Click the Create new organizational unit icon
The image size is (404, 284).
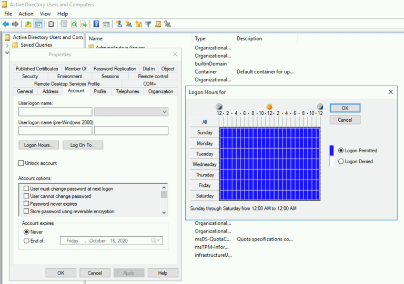tap(138, 24)
